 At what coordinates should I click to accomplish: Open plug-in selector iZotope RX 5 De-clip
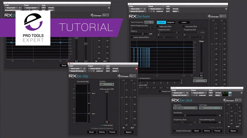(x=77, y=71)
